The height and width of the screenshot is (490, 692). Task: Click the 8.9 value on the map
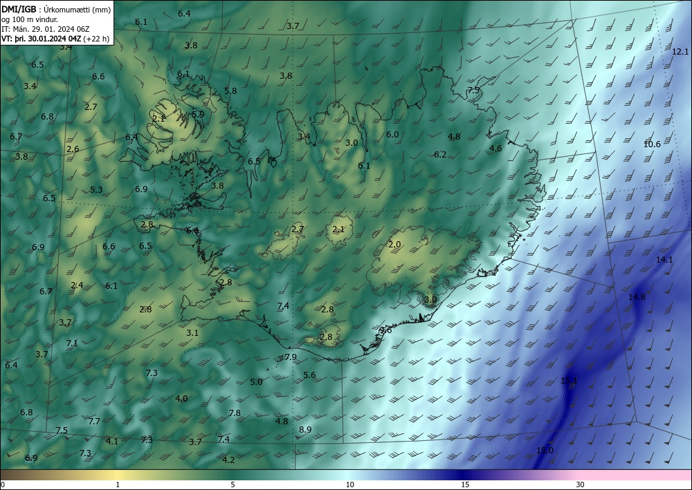pos(305,430)
